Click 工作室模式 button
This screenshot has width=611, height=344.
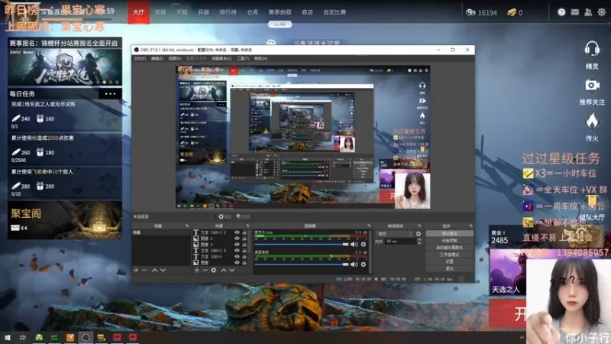coord(449,255)
